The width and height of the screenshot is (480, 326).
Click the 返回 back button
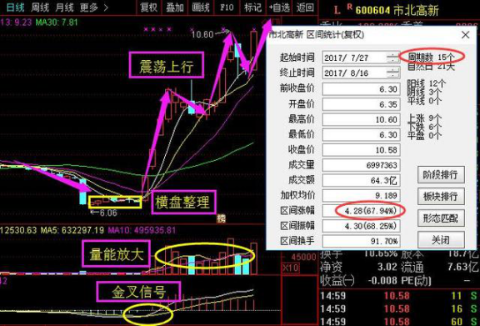tap(305, 7)
